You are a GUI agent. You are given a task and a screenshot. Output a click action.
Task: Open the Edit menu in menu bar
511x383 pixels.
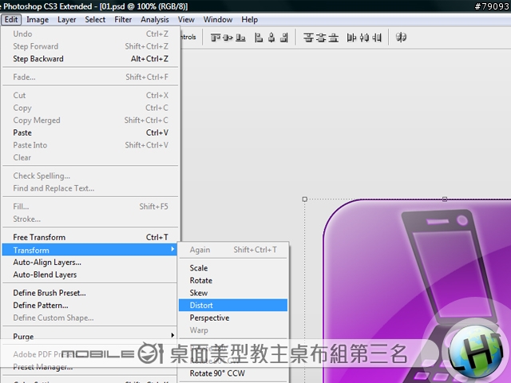tap(11, 19)
